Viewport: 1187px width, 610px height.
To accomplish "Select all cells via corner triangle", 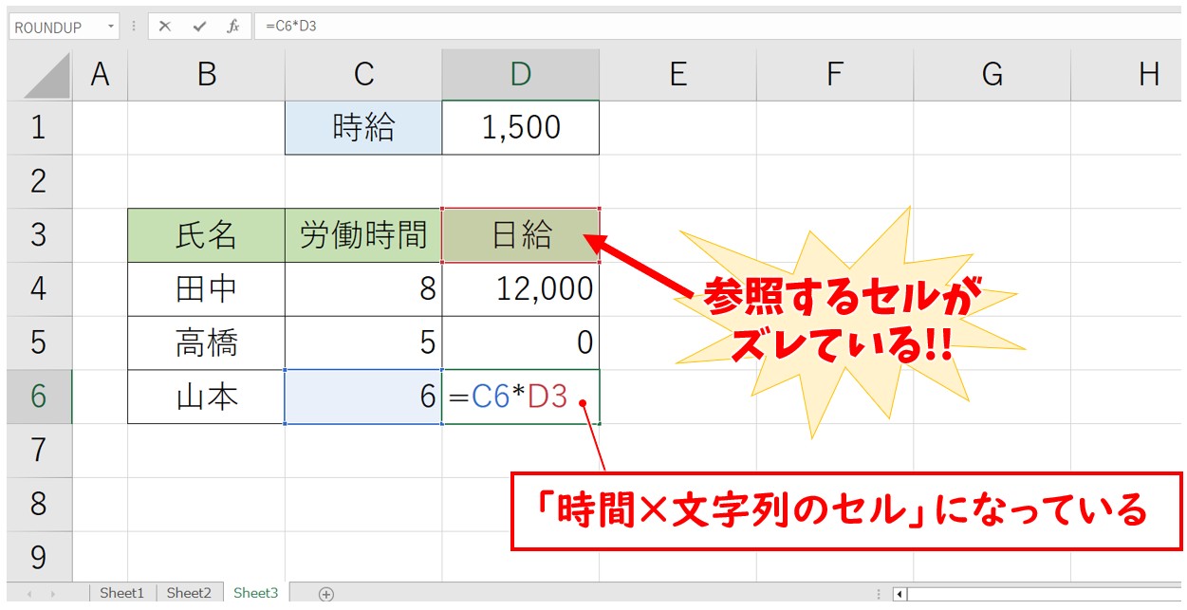I will (47, 76).
